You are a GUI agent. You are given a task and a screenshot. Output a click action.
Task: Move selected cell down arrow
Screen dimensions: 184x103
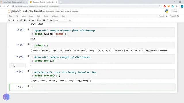[x=33, y=20]
